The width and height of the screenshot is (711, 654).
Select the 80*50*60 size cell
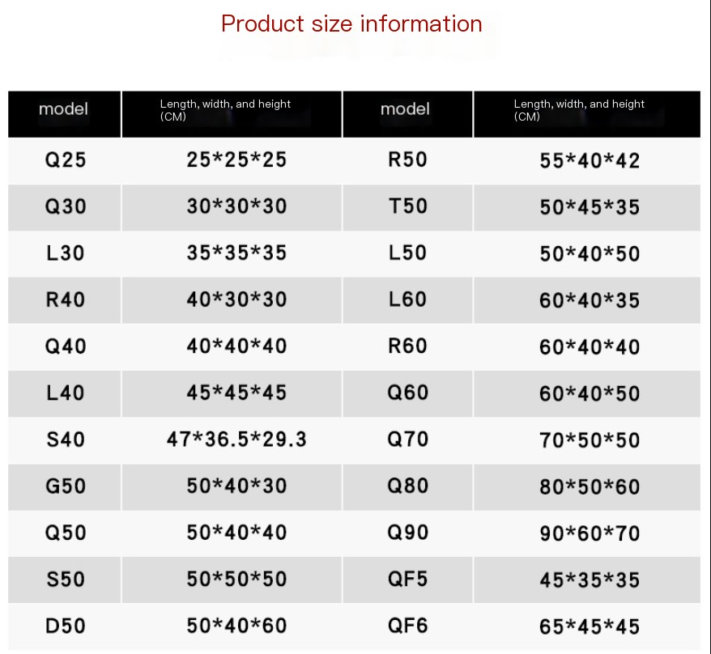click(589, 487)
